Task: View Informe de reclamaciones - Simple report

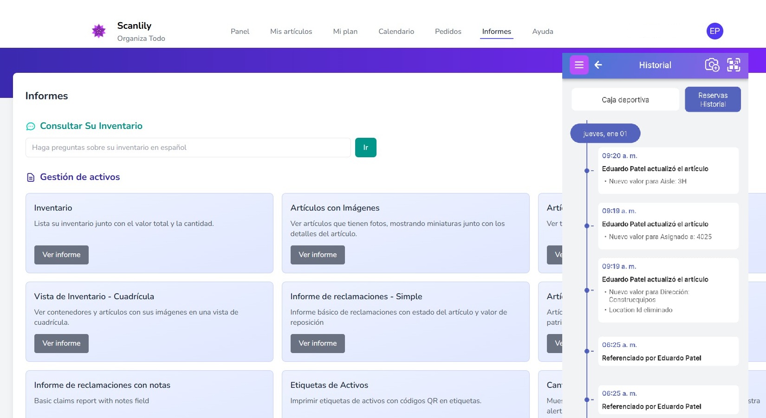Action: 318,343
